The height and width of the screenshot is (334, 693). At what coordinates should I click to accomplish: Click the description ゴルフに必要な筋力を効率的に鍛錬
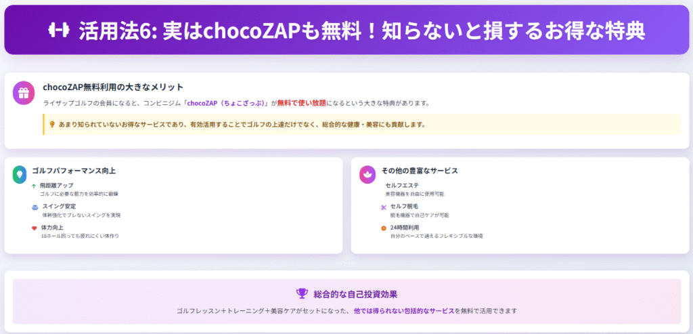point(79,194)
